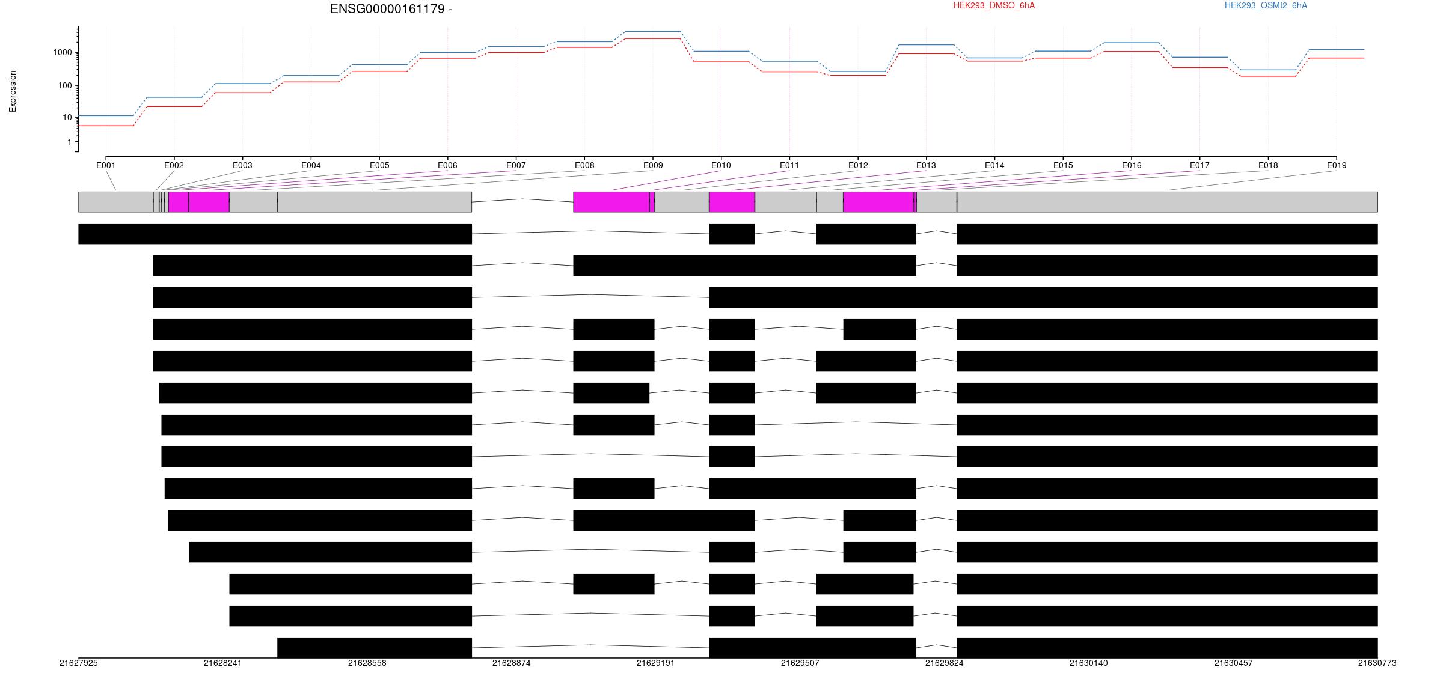
Task: Click exon label E006
Action: click(x=447, y=165)
